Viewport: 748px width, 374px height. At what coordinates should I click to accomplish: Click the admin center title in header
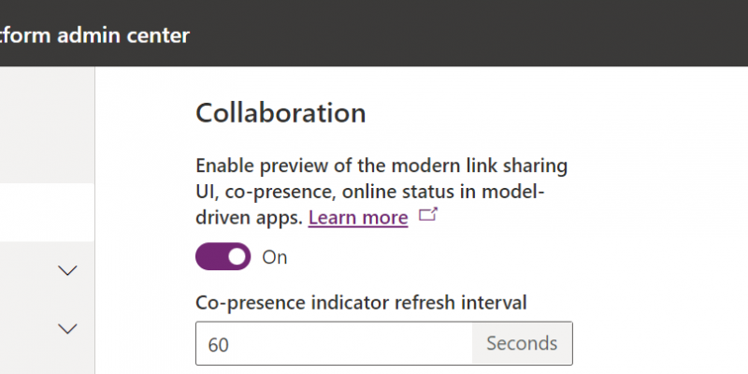click(93, 36)
